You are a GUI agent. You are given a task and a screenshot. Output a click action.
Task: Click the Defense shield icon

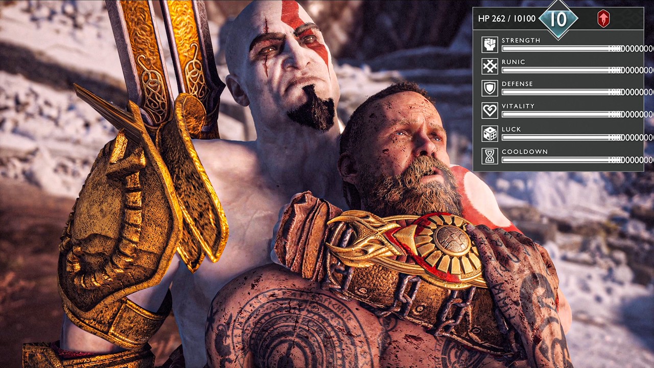click(x=490, y=88)
